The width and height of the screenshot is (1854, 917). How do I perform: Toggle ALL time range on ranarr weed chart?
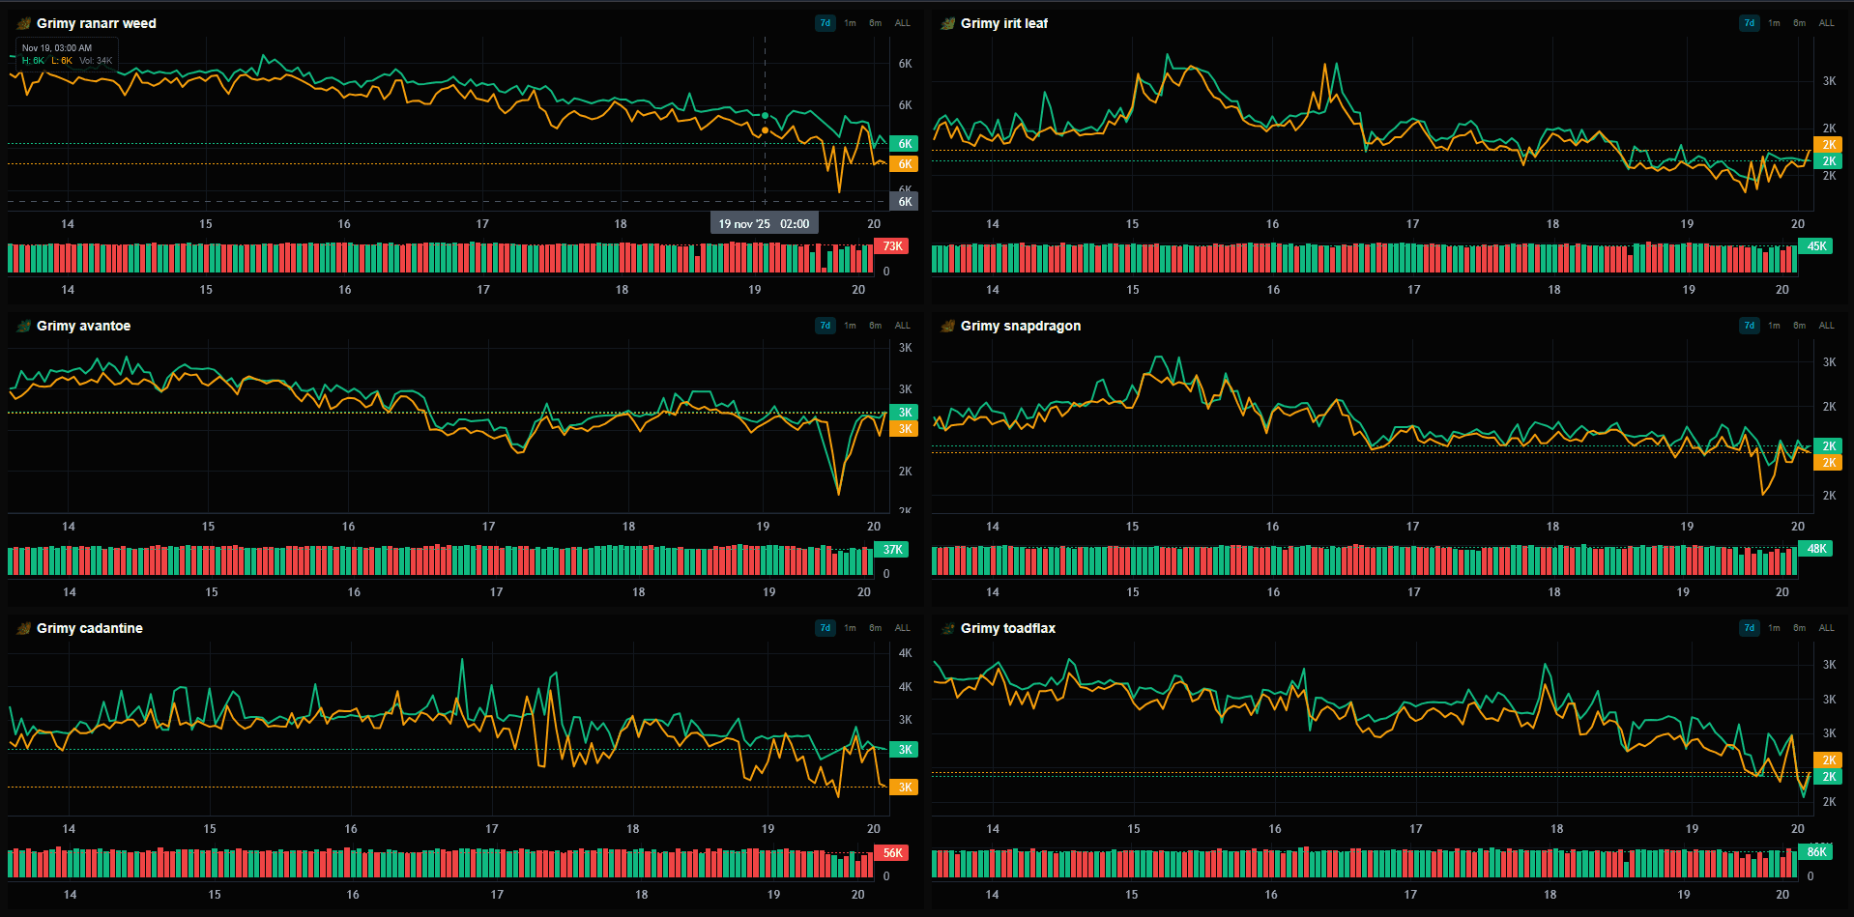902,23
